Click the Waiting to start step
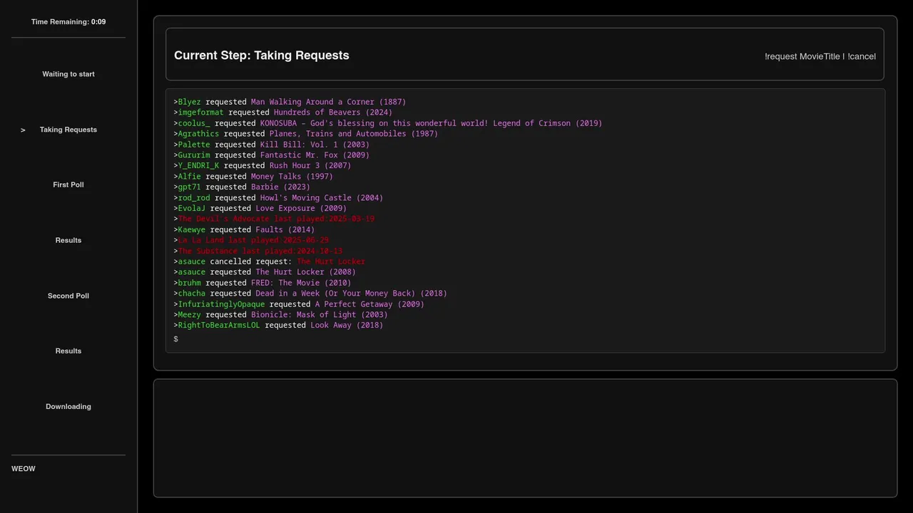Viewport: 913px width, 513px height. (68, 74)
